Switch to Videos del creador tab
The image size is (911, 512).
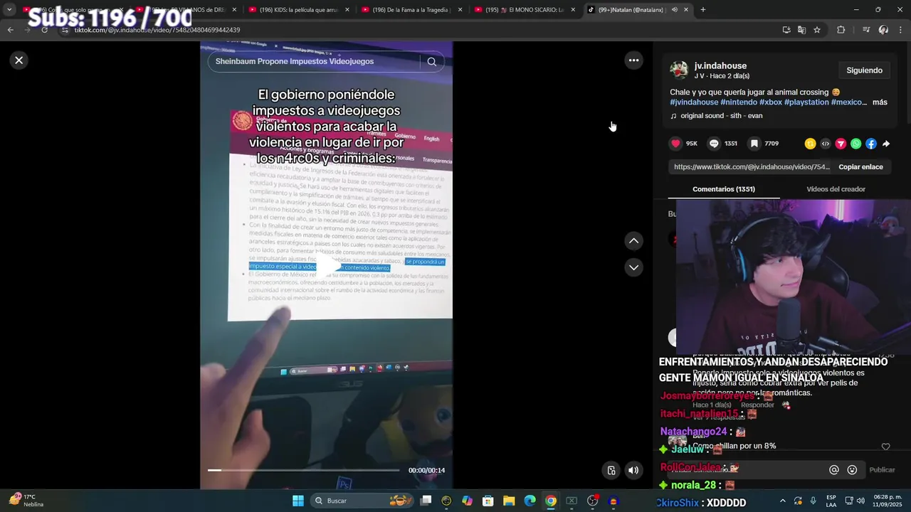pyautogui.click(x=836, y=189)
